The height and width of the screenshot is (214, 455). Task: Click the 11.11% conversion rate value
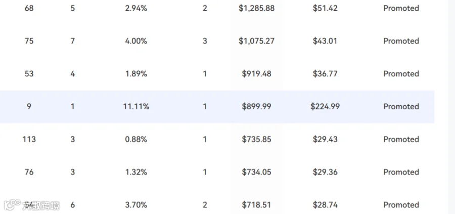(x=136, y=107)
